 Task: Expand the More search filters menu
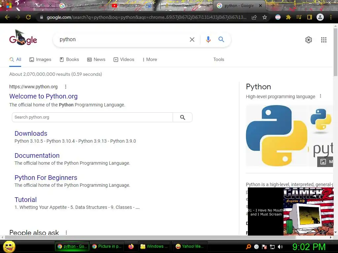(150, 59)
